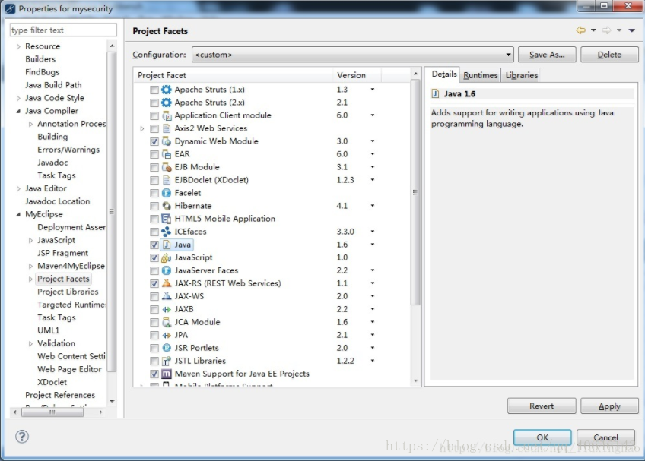Open the Hibernate version 4.1 dropdown
The width and height of the screenshot is (645, 461).
(x=372, y=205)
